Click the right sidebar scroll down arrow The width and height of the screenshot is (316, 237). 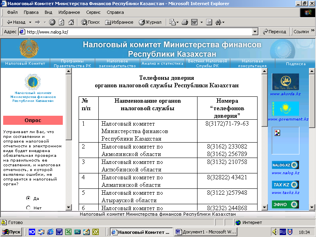(x=312, y=207)
